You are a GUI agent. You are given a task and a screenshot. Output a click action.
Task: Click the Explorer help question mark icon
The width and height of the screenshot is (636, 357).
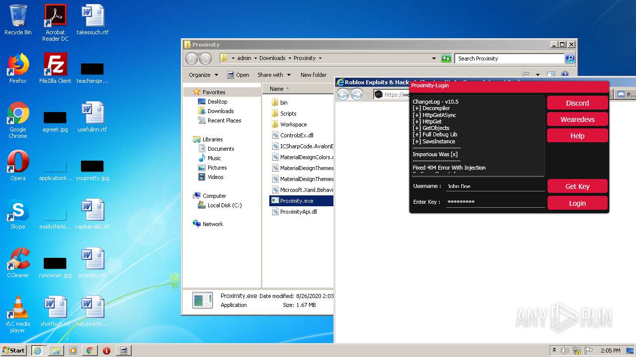click(x=565, y=75)
